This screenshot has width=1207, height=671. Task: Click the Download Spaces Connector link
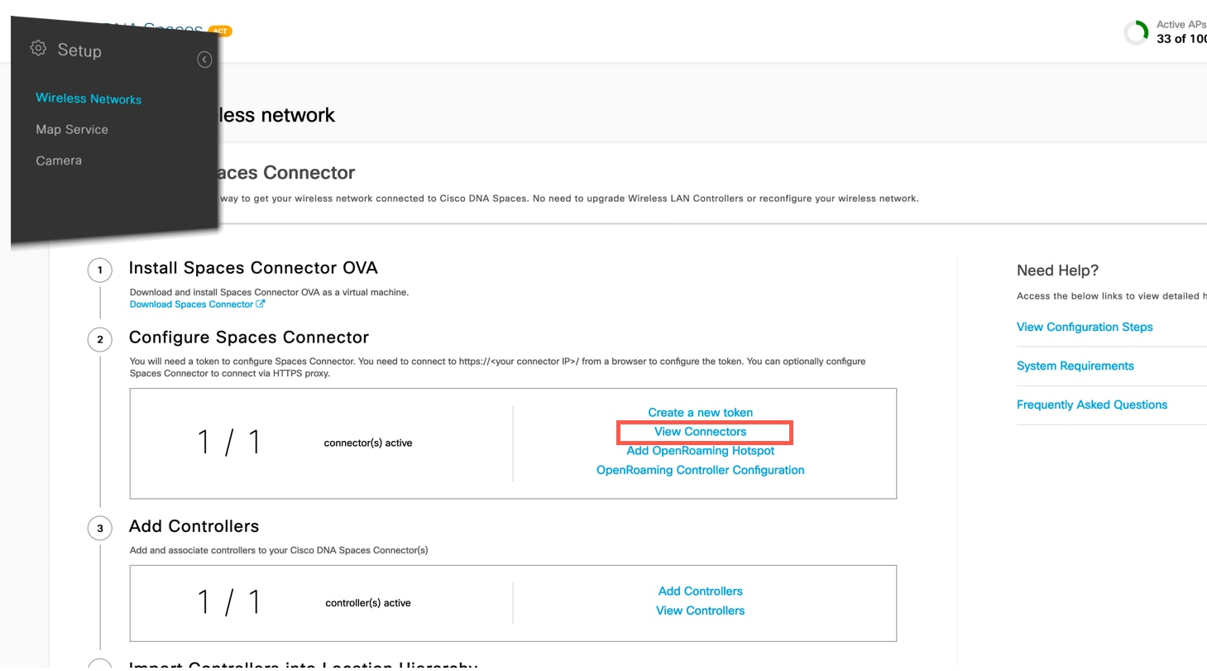tap(191, 304)
